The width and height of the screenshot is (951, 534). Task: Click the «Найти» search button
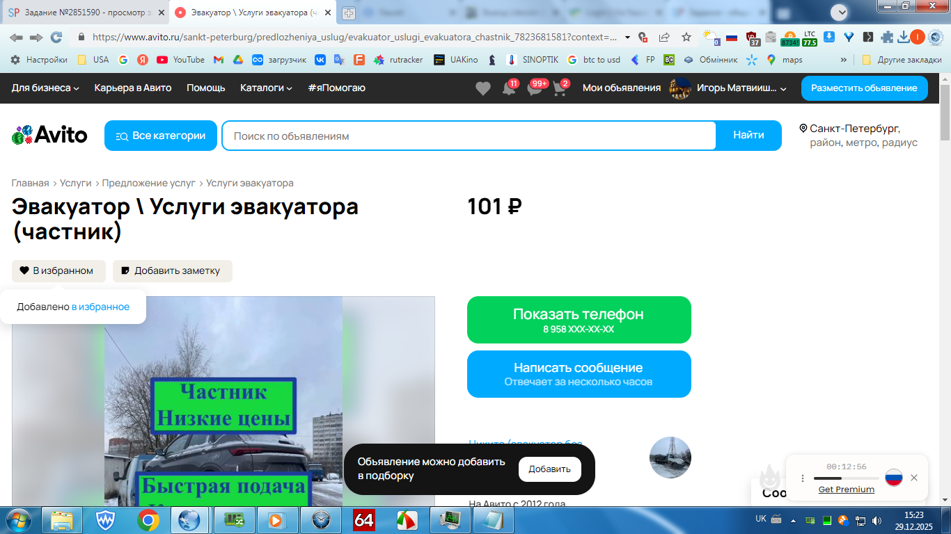748,136
